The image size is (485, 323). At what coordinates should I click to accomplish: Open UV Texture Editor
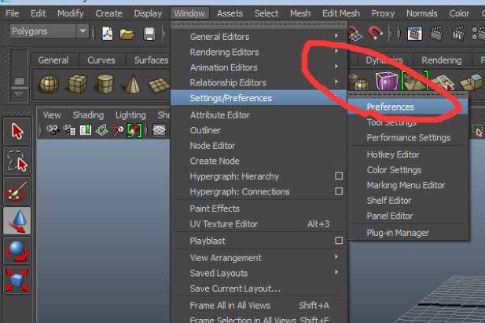[x=259, y=224]
